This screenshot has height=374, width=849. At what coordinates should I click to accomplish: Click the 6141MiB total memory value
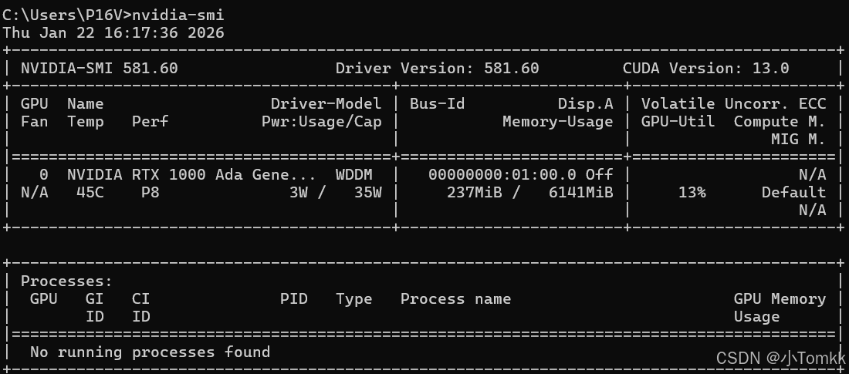coord(580,192)
